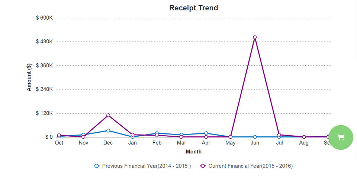Click the purple June peak data point
The width and height of the screenshot is (357, 176).
pos(255,37)
